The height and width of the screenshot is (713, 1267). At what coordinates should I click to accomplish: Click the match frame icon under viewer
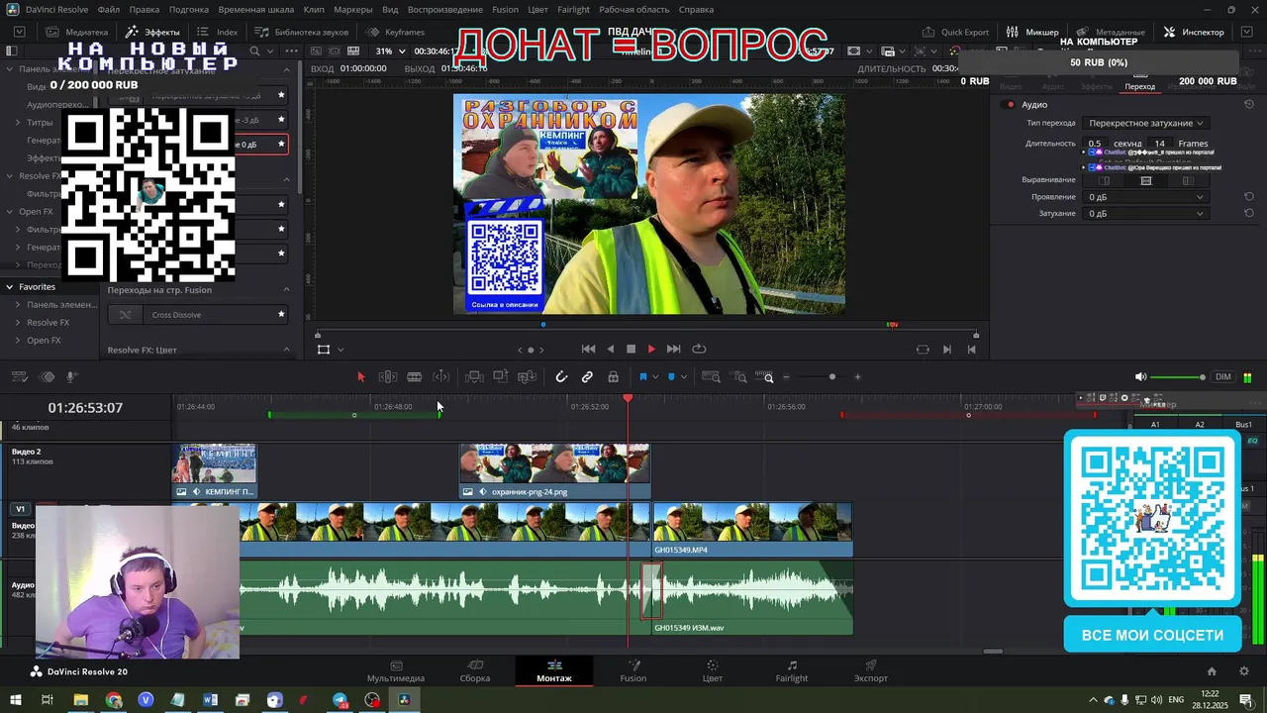point(923,349)
